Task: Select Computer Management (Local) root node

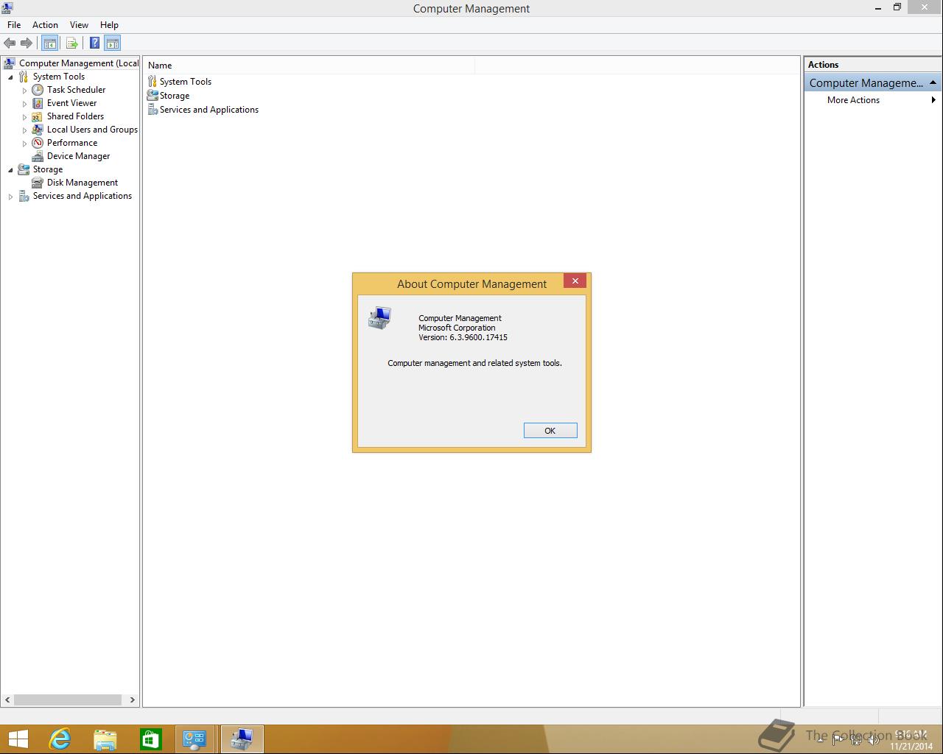Action: 79,63
